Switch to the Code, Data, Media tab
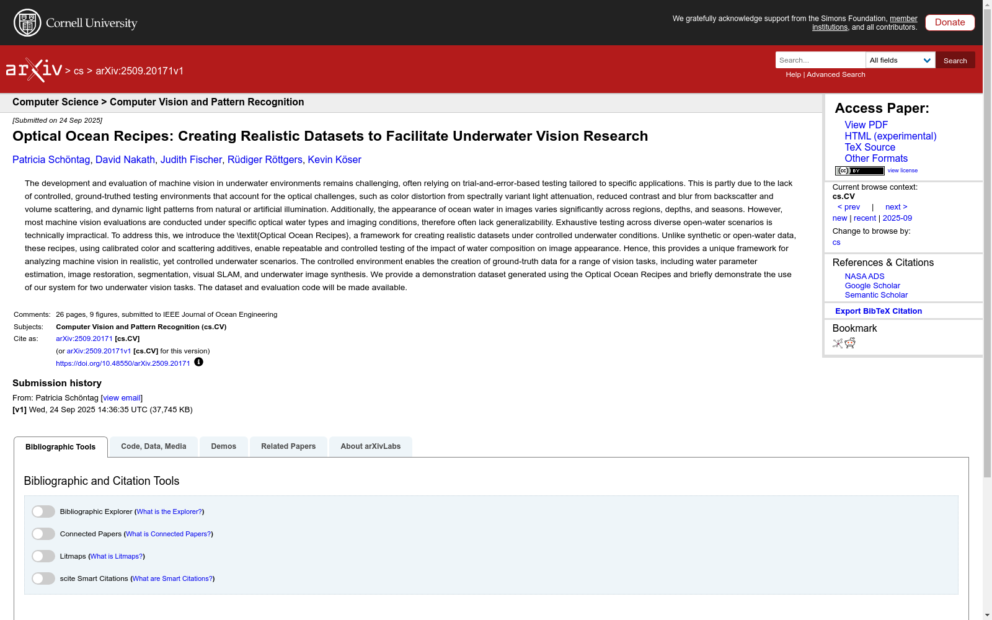This screenshot has width=992, height=620. click(x=154, y=446)
